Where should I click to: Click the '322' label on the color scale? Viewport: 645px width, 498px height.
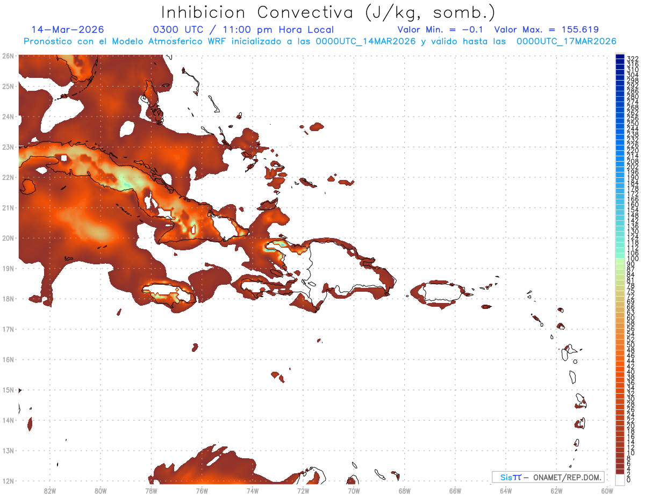[x=632, y=59]
